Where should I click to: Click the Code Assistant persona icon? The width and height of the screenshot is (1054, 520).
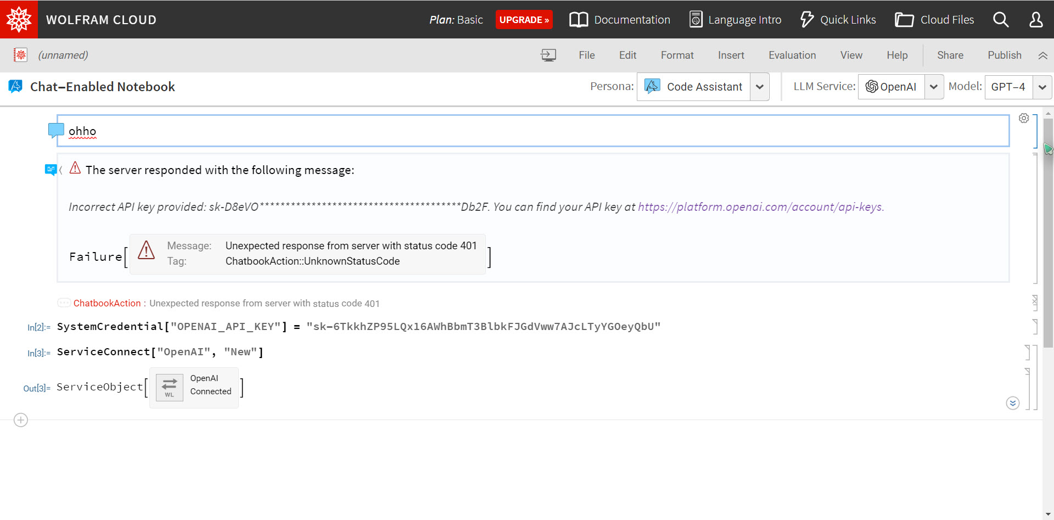(652, 86)
